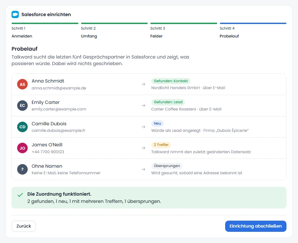
Task: Click the Zurück button
Action: click(x=24, y=226)
